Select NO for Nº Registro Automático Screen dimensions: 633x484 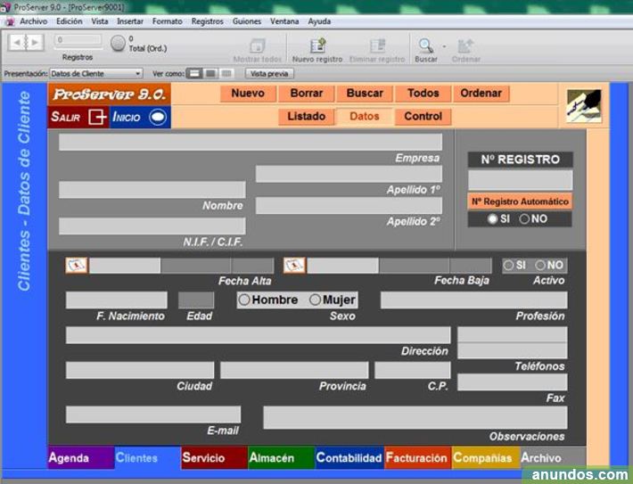[x=524, y=218]
